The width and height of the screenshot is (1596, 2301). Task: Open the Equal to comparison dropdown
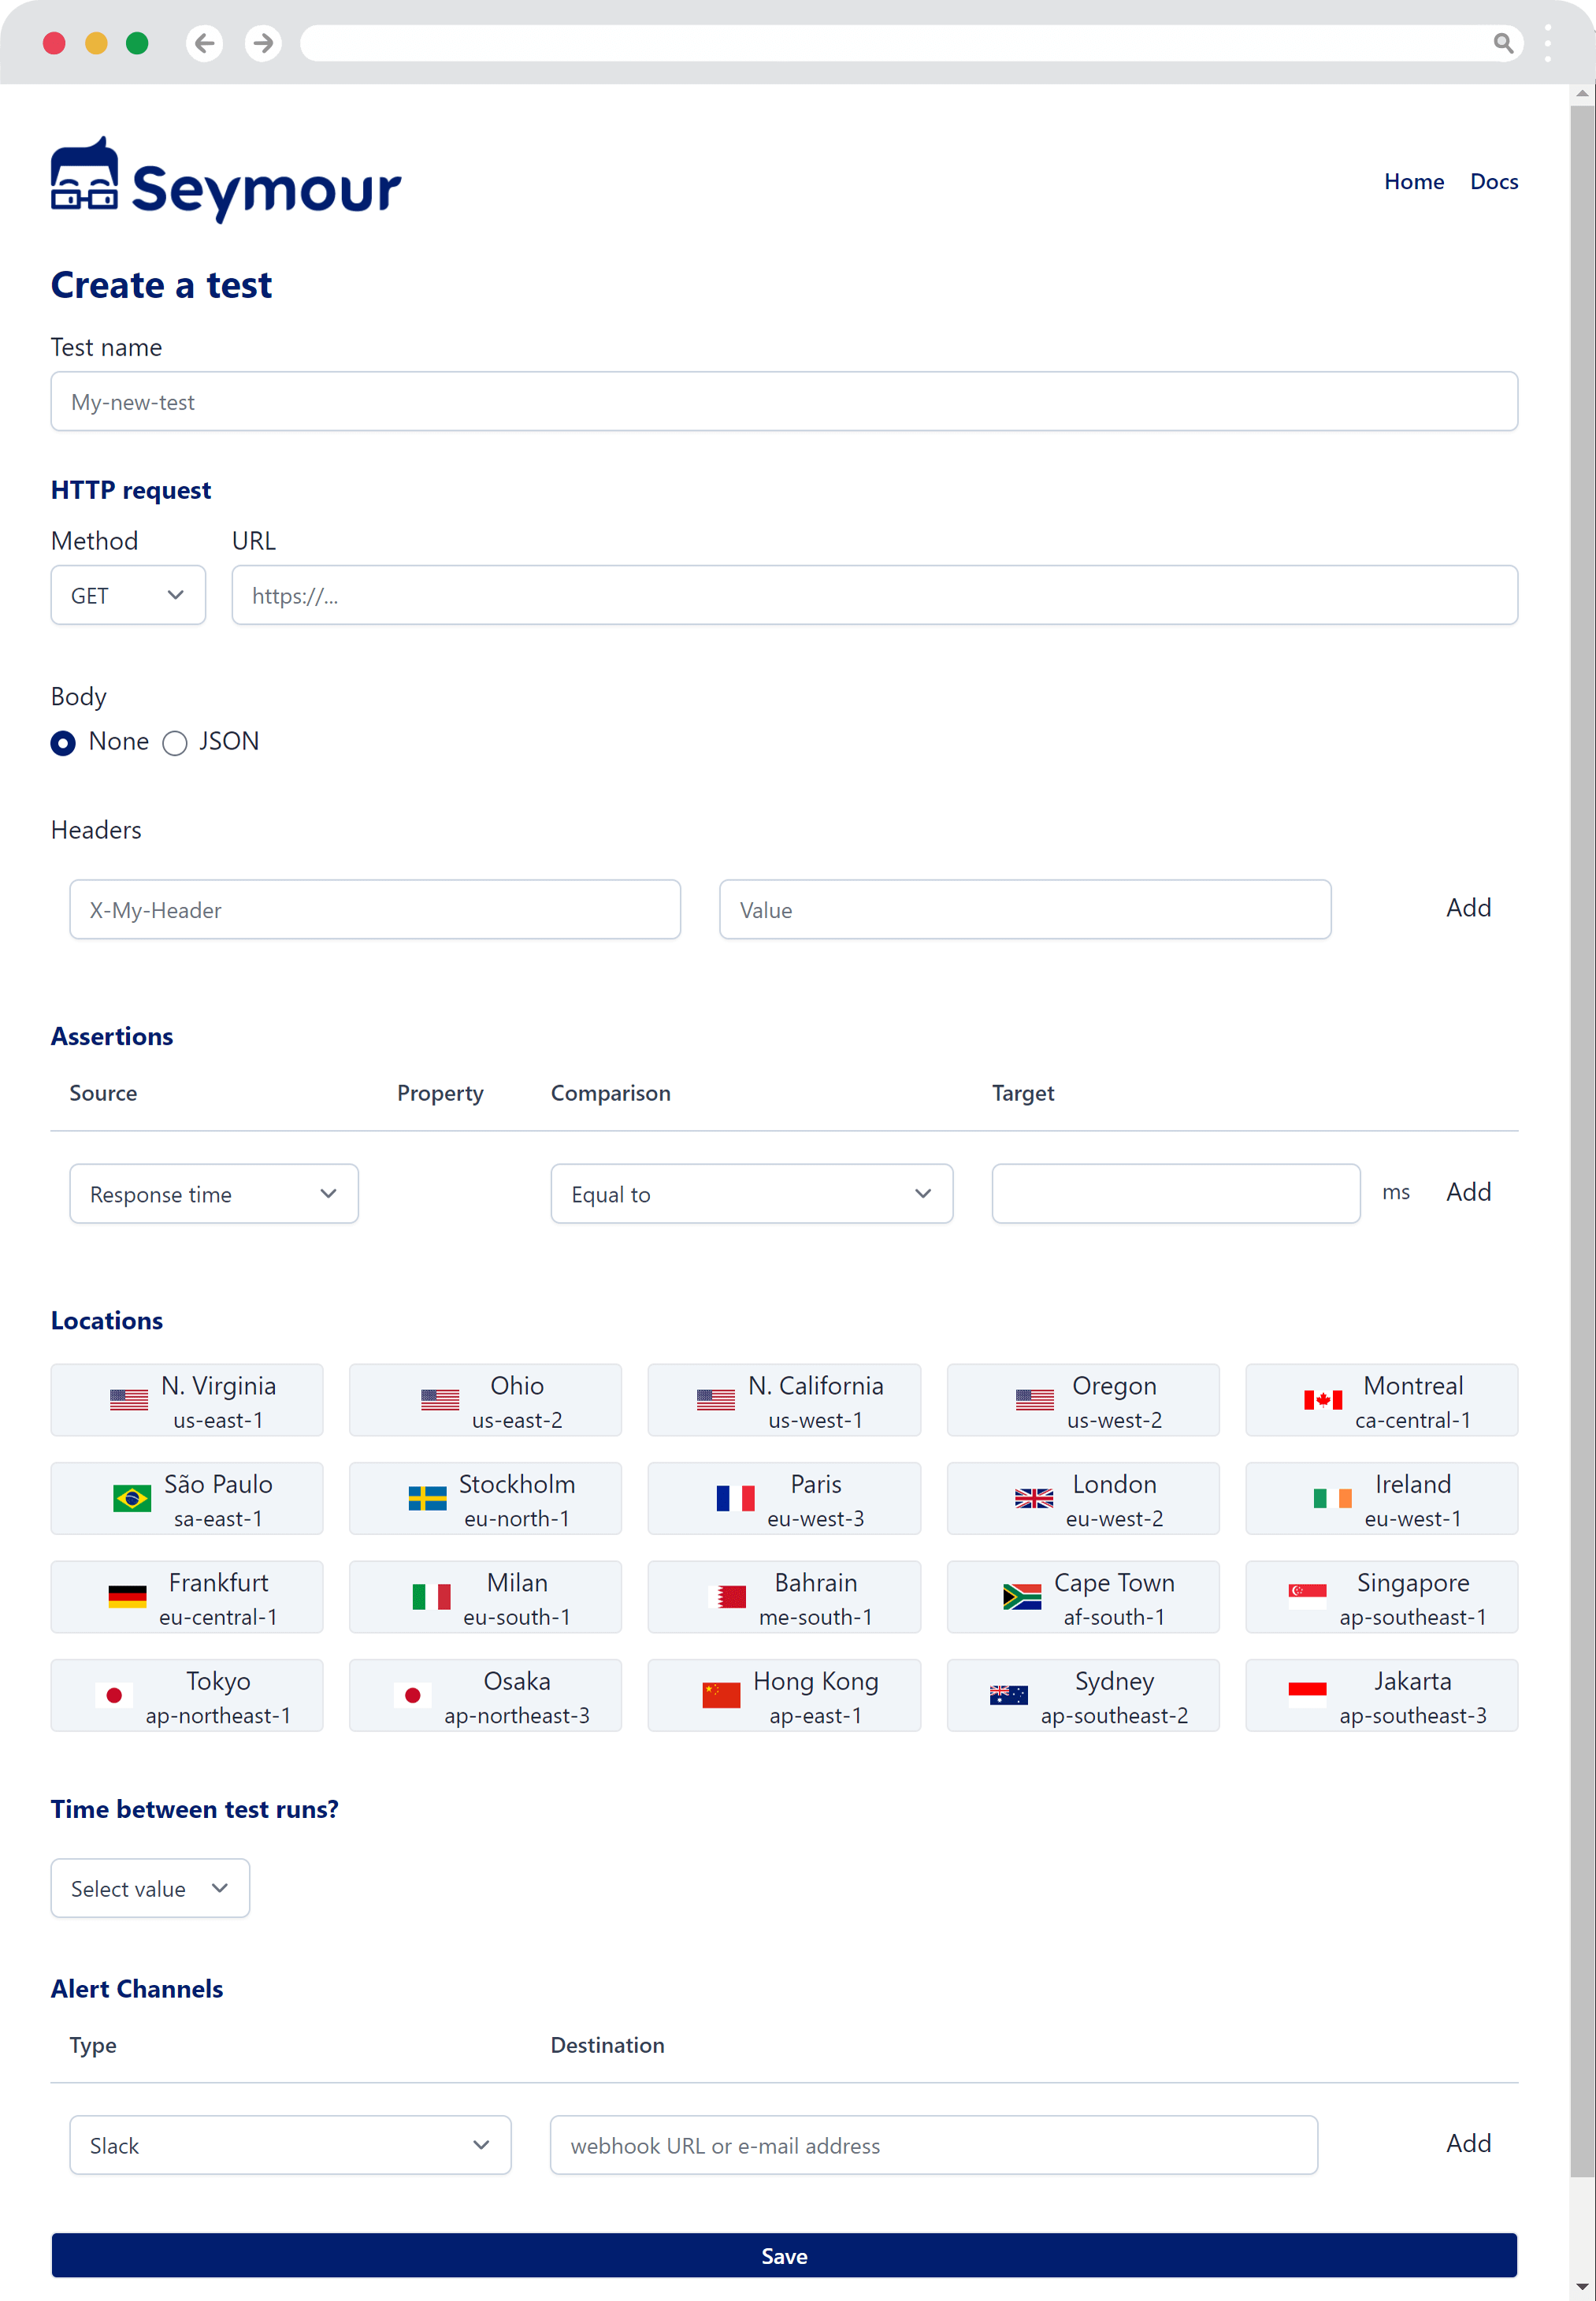click(751, 1194)
